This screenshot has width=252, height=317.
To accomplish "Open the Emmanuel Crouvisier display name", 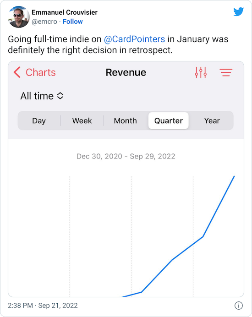I will coord(65,12).
